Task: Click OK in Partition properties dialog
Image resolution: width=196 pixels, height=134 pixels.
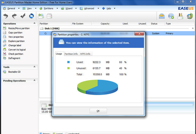Action: [98, 111]
